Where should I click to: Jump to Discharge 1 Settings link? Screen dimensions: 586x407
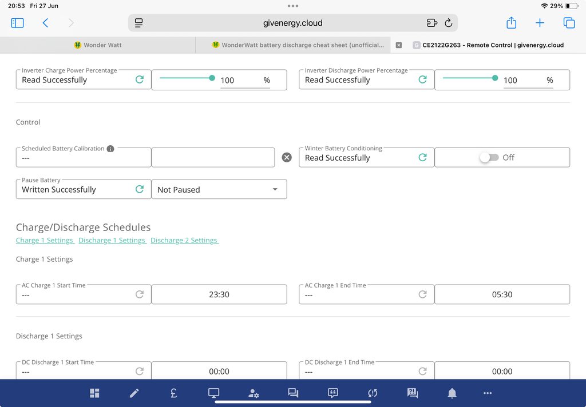[112, 240]
